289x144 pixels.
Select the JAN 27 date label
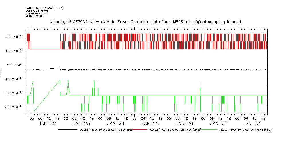click(219, 124)
